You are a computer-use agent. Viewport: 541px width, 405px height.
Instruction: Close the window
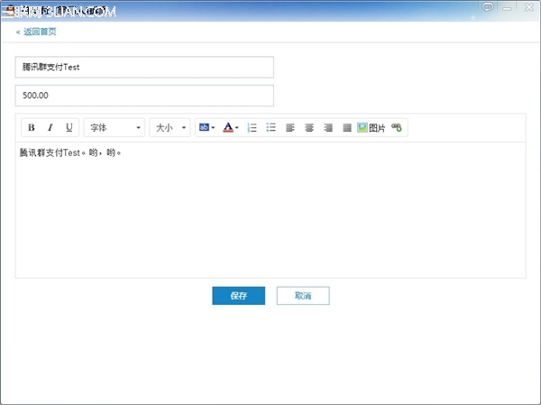pyautogui.click(x=529, y=7)
